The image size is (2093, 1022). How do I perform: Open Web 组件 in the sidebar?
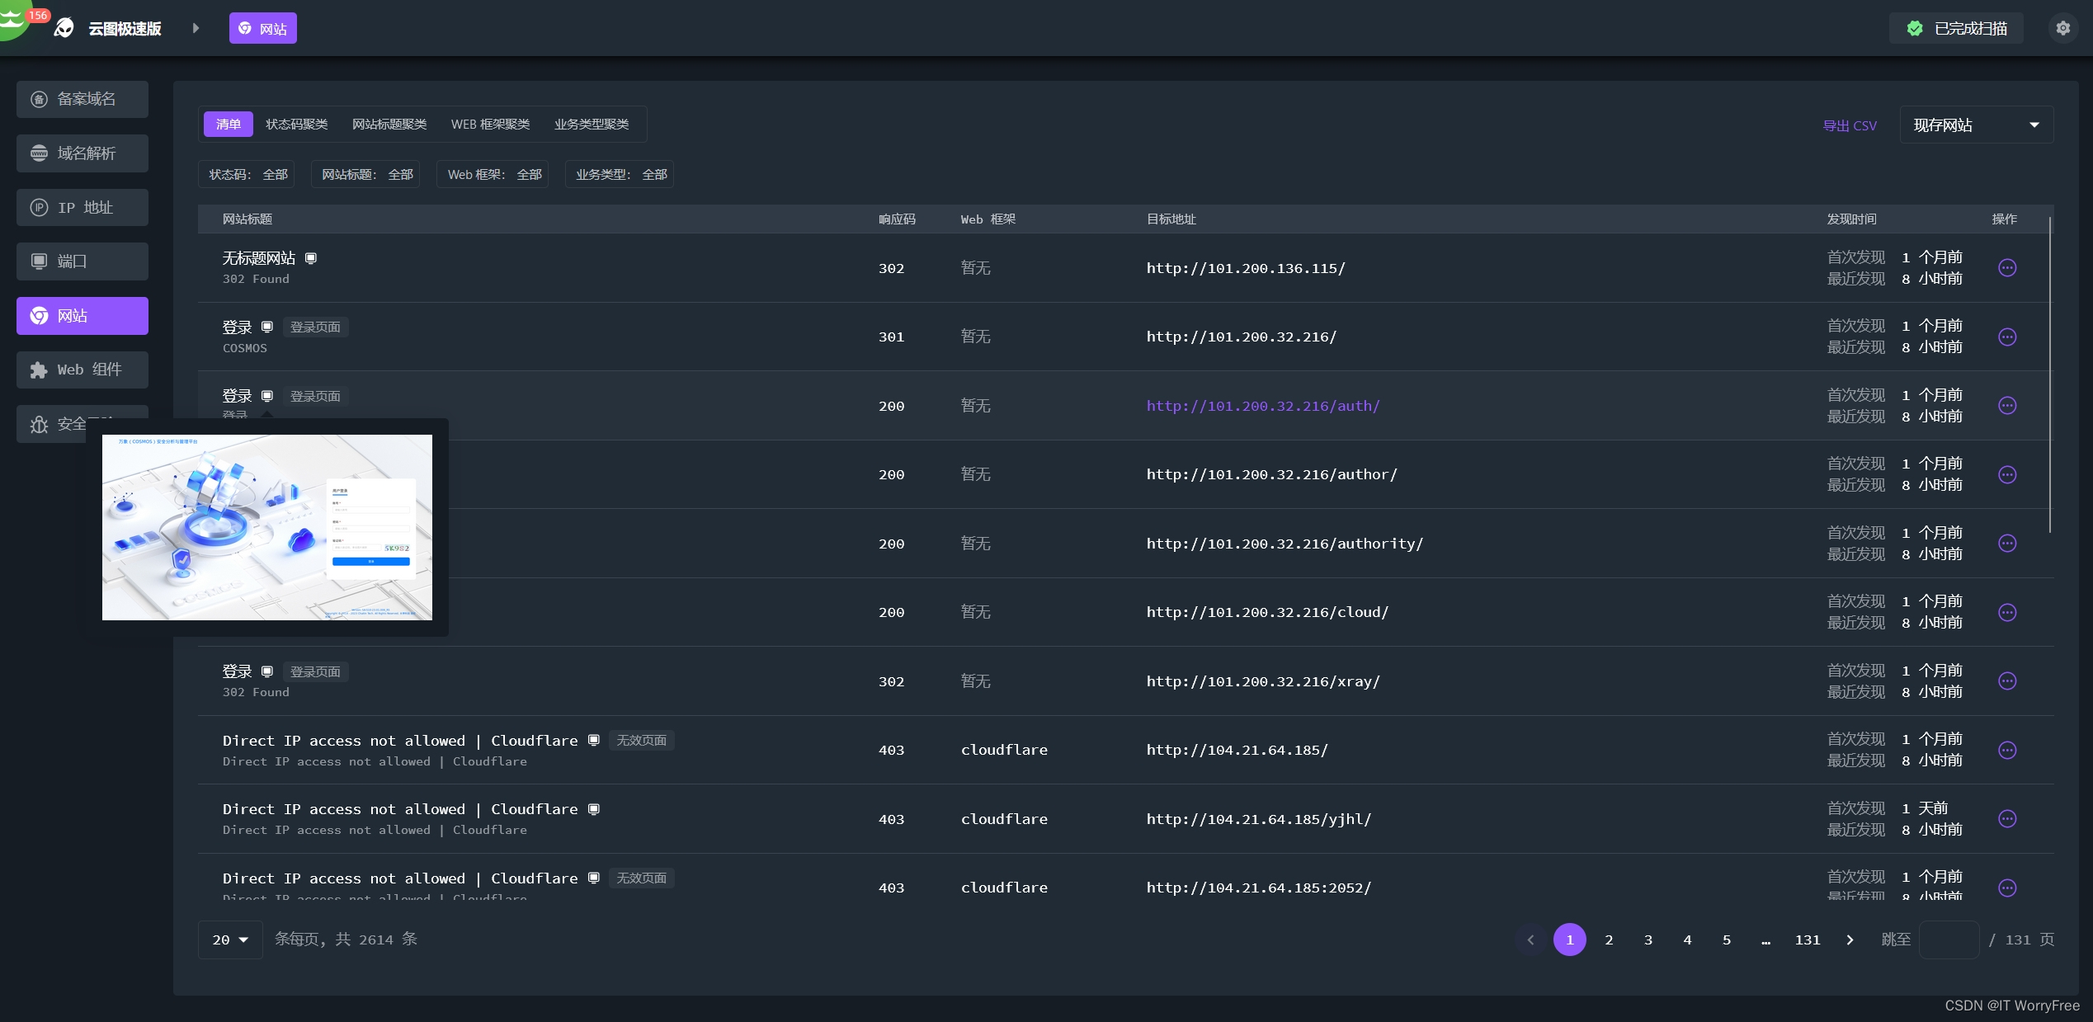tap(82, 370)
